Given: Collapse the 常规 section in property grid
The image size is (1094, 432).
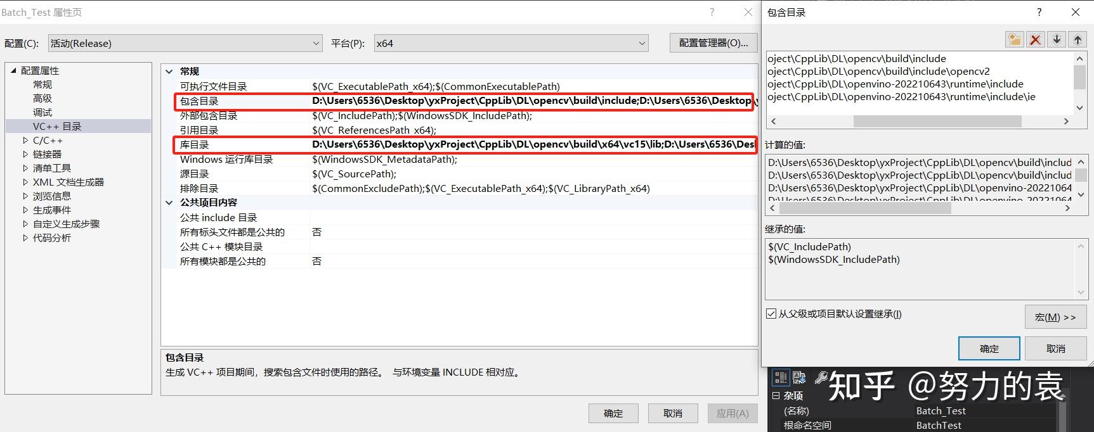Looking at the screenshot, I should coord(169,72).
